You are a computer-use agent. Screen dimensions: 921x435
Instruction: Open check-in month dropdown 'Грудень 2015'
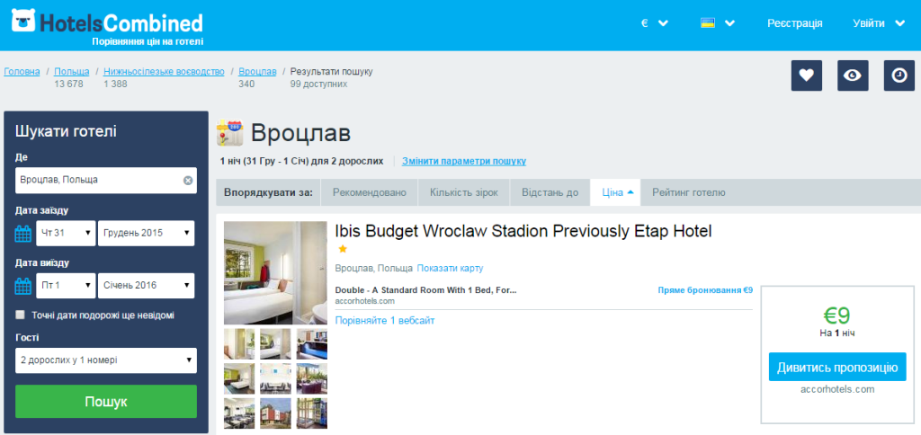click(147, 233)
